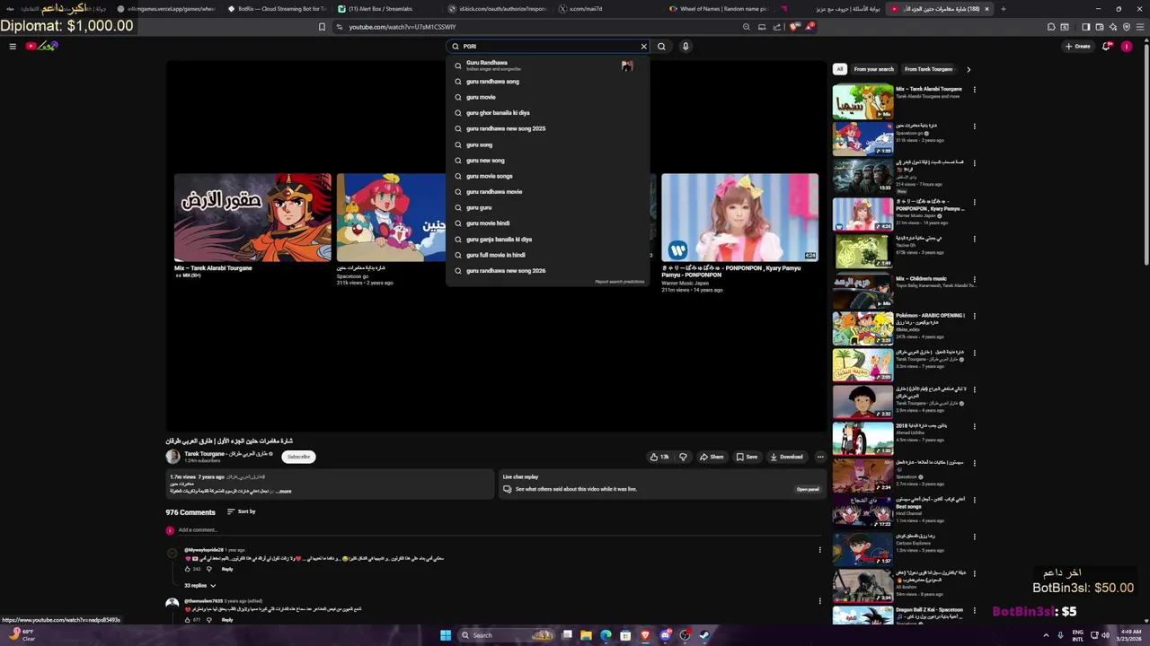Image resolution: width=1150 pixels, height=646 pixels.
Task: Expand description with '...more'
Action: [283, 492]
